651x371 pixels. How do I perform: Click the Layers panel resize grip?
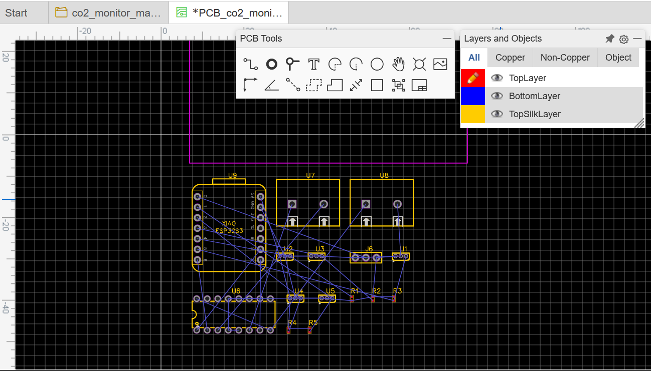pyautogui.click(x=639, y=123)
